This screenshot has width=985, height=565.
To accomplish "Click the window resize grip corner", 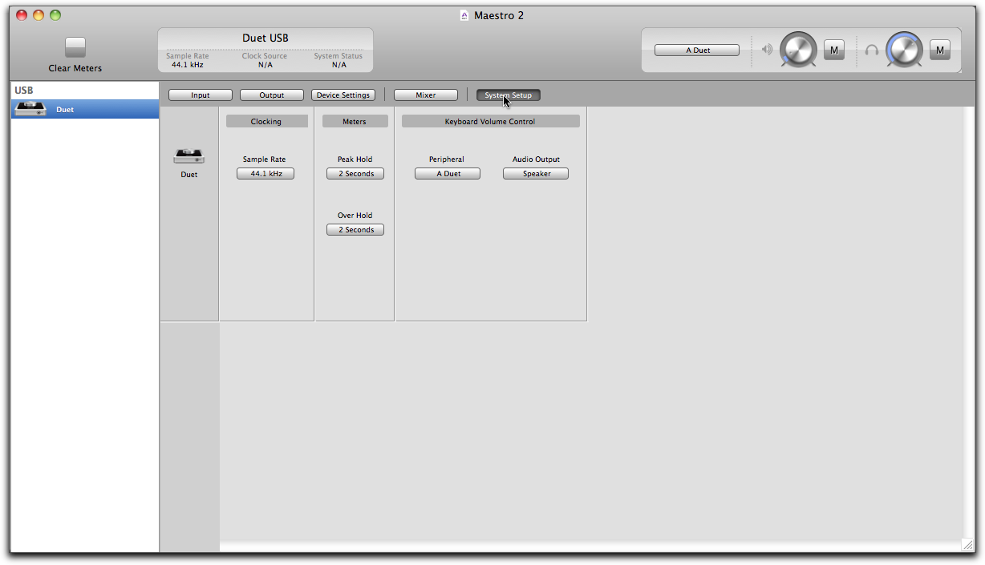I will click(968, 545).
